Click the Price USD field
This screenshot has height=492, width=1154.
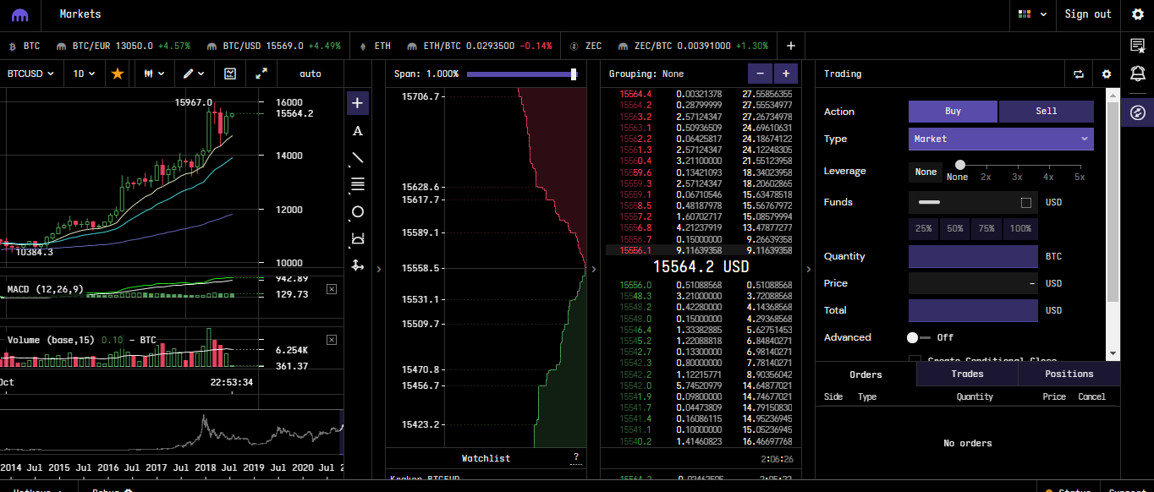coord(973,283)
